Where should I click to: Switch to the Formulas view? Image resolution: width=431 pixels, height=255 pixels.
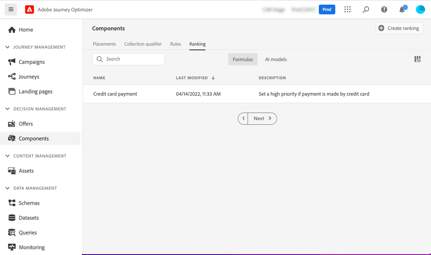(x=242, y=59)
